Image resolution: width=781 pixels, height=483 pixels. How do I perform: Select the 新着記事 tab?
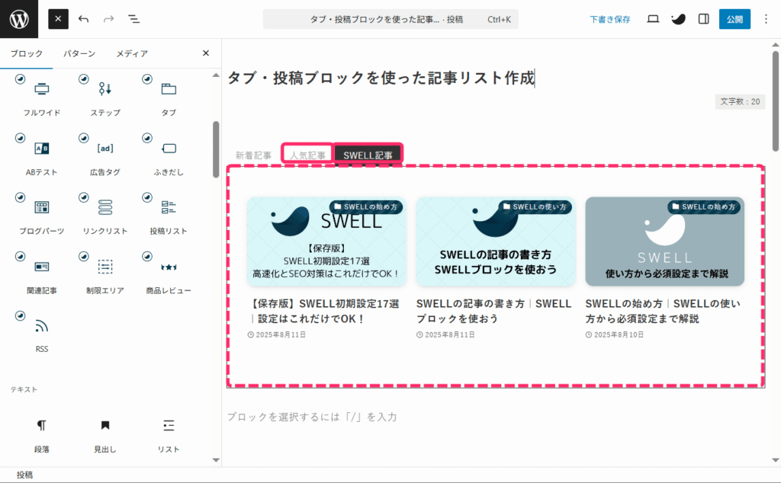[x=253, y=155]
